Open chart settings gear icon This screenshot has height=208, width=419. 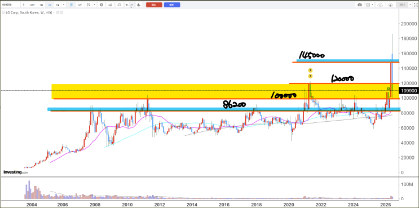[x=102, y=5]
